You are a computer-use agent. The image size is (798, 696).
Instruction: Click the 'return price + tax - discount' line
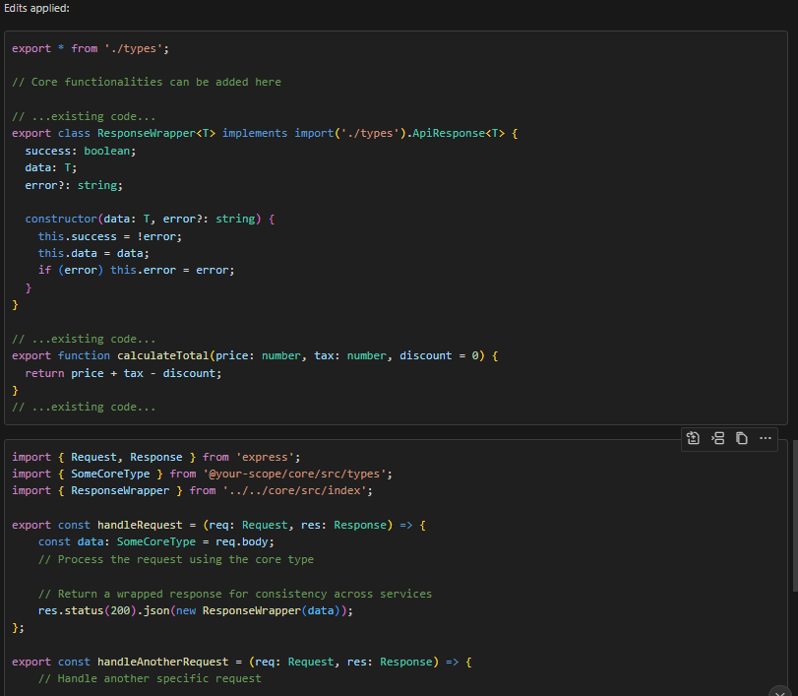[123, 374]
